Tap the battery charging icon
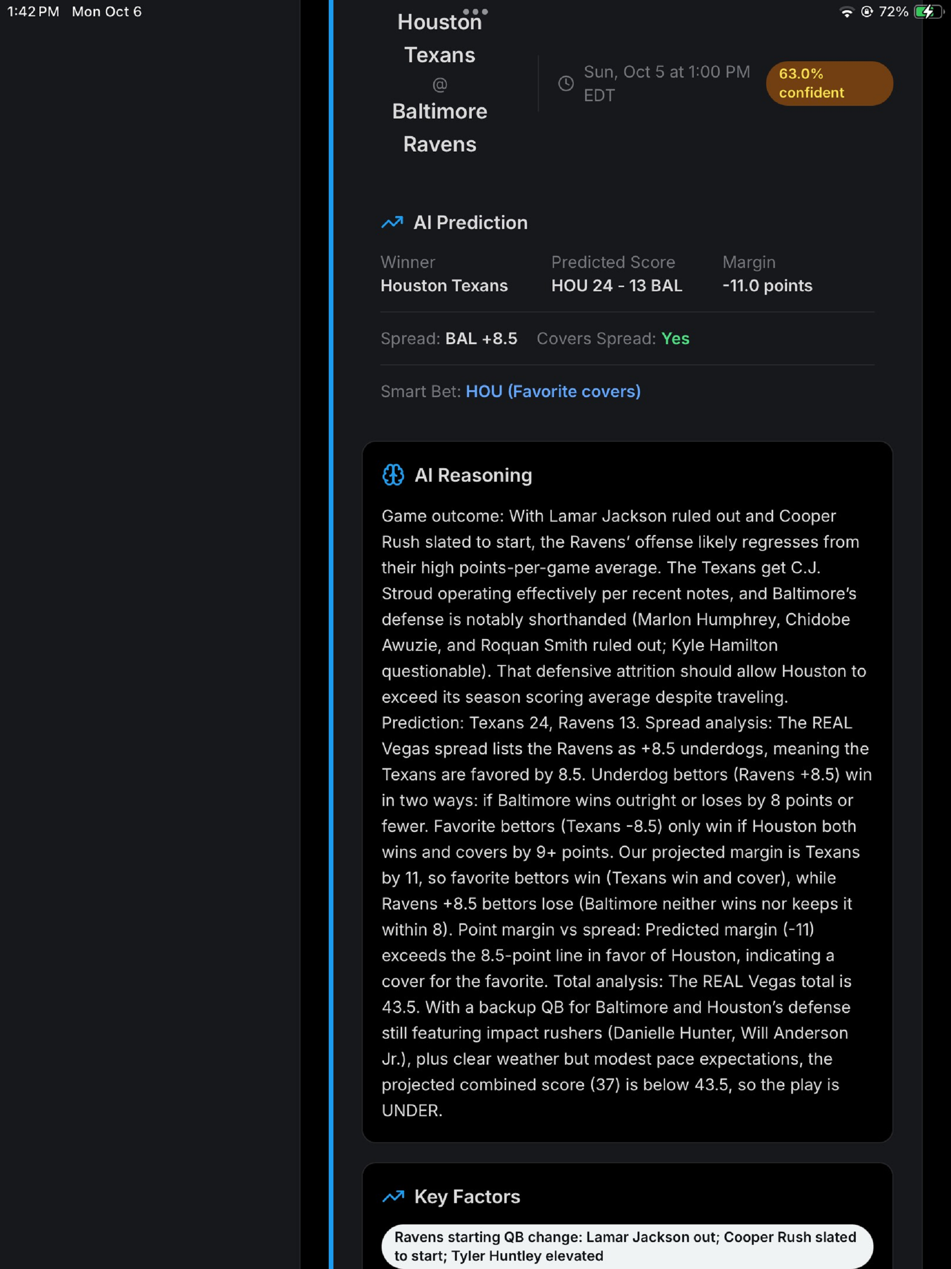This screenshot has height=1269, width=951. 929,12
